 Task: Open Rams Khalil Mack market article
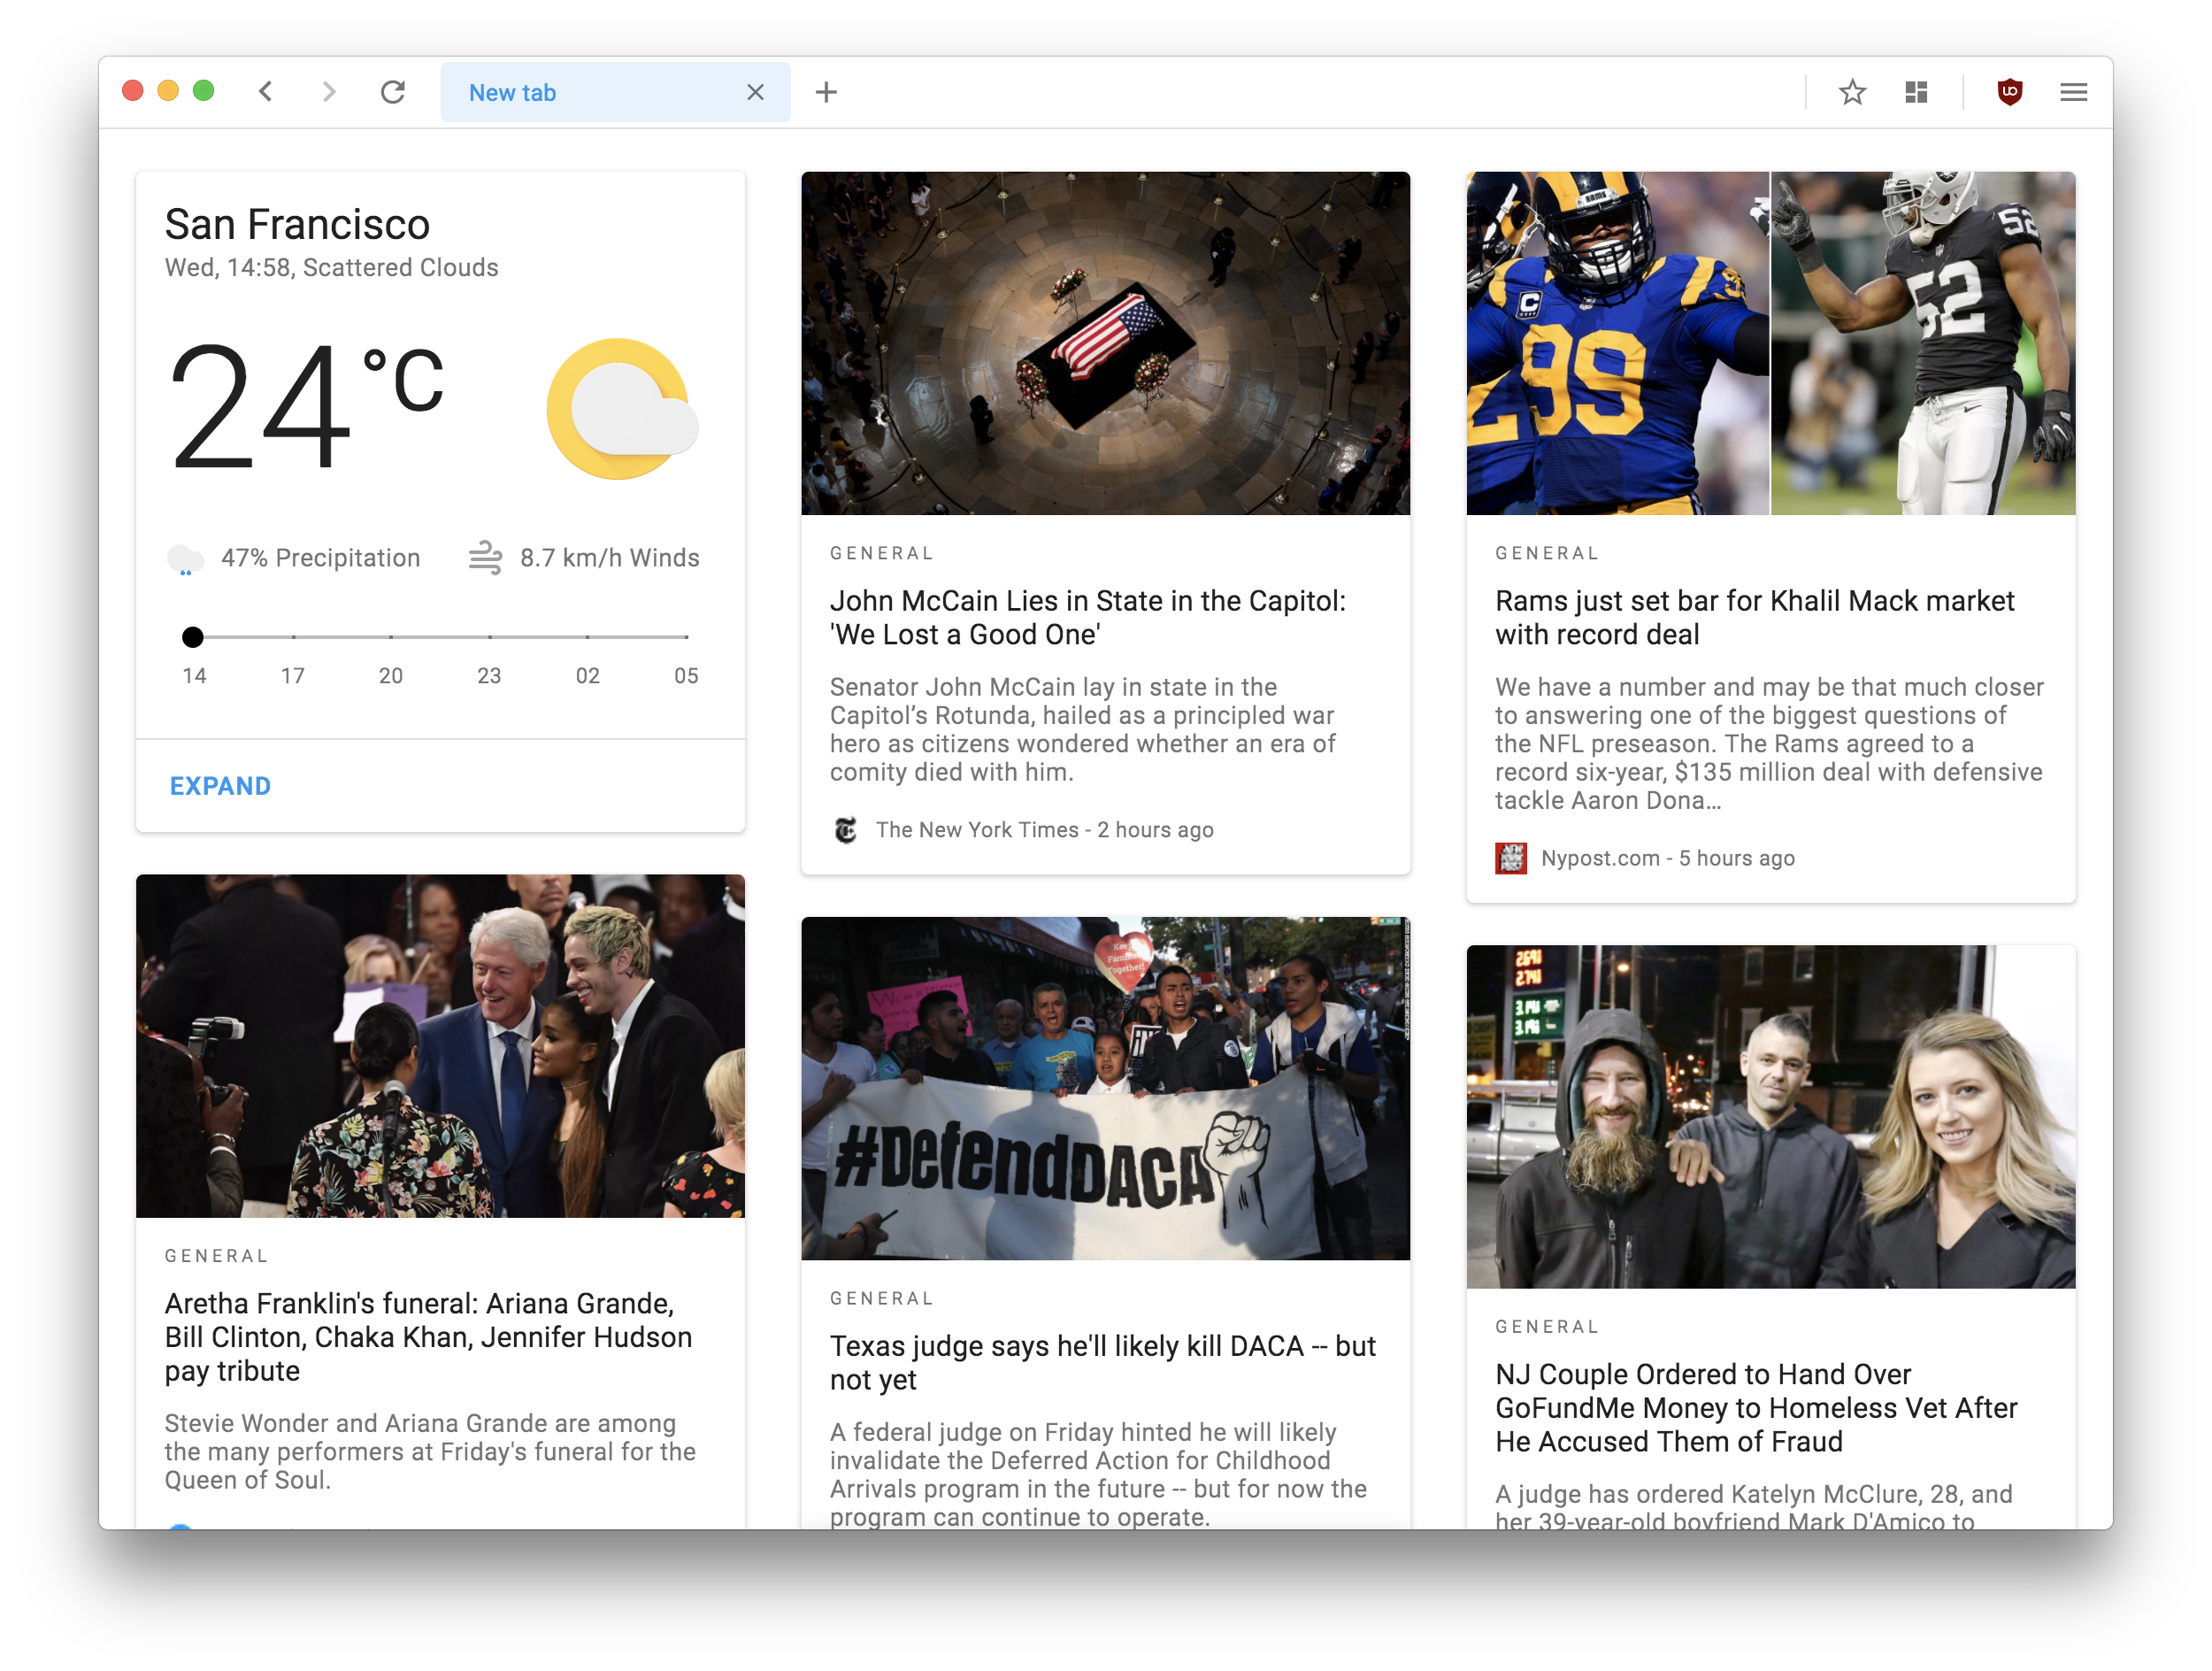1754,617
